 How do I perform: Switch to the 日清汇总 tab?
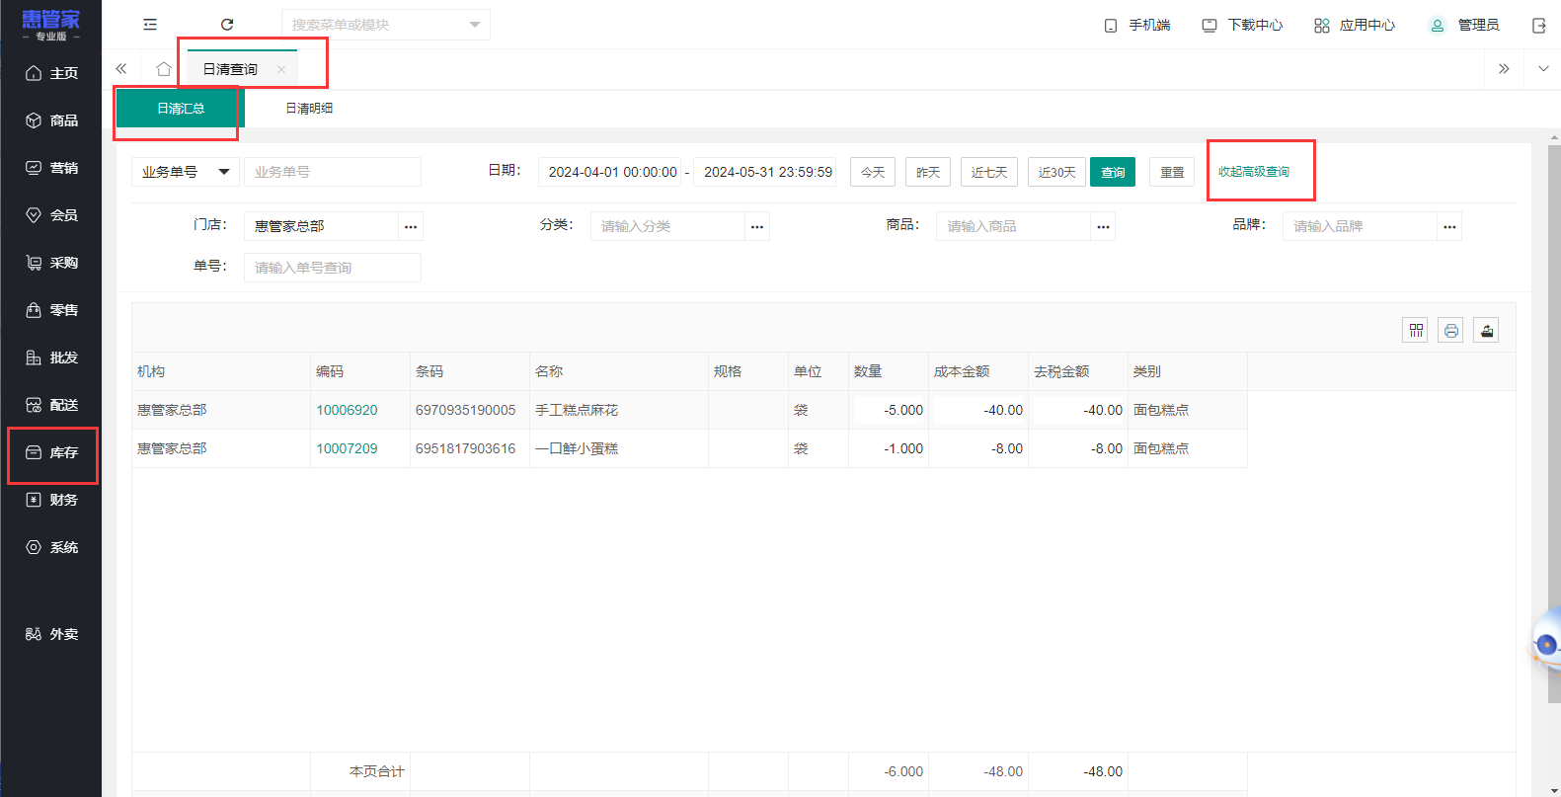point(181,108)
